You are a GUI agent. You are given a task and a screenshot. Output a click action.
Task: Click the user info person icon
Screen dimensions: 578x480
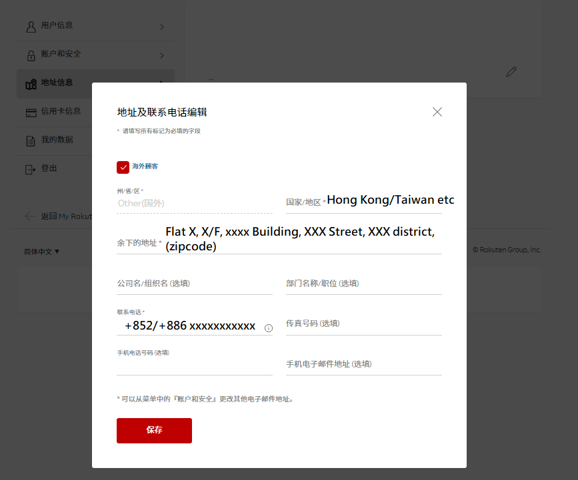[31, 27]
